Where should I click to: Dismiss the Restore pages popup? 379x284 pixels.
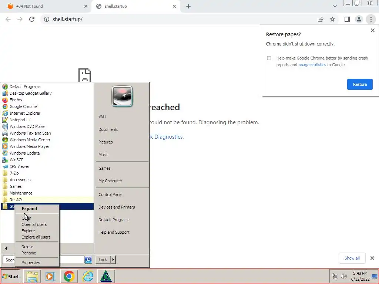372,30
